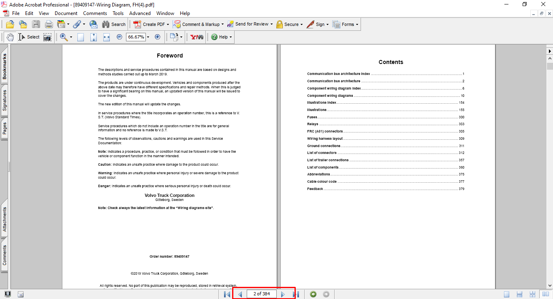Click the Fit Width icon
The height and width of the screenshot is (299, 553).
click(x=107, y=37)
